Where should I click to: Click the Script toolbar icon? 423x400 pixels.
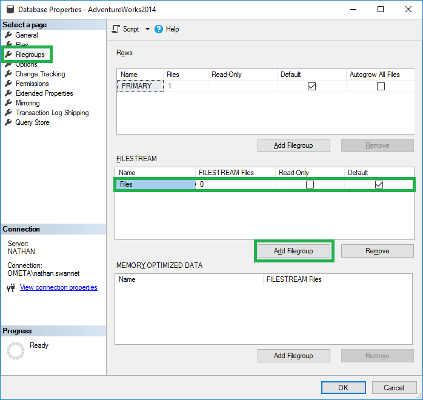point(116,29)
